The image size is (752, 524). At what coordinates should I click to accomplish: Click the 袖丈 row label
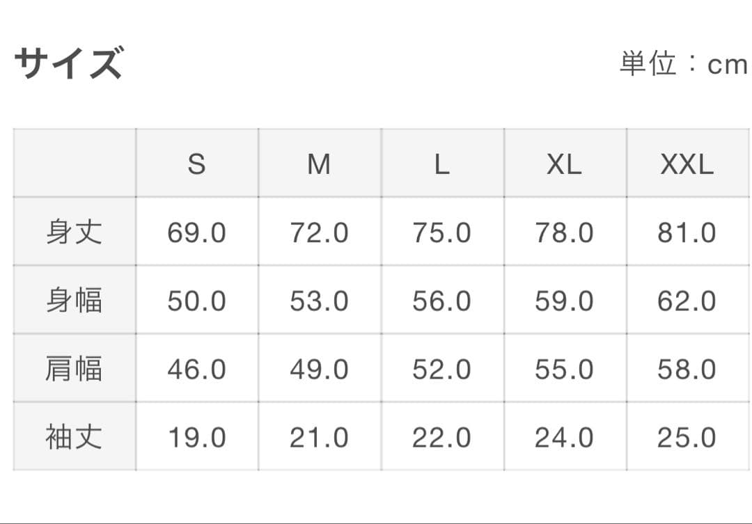pos(74,437)
